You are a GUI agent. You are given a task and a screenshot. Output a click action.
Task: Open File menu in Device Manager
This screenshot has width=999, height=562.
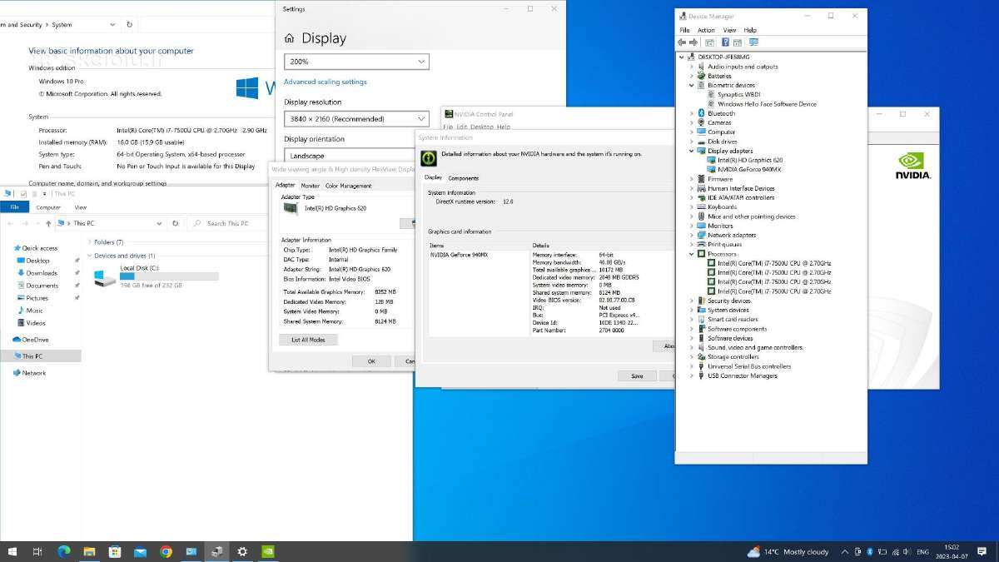(x=684, y=30)
